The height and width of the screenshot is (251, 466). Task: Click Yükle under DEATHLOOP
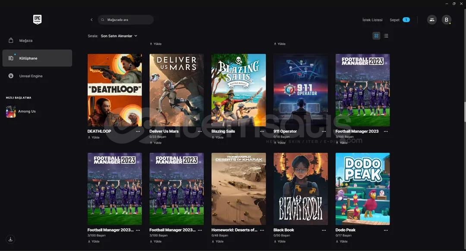pyautogui.click(x=94, y=137)
